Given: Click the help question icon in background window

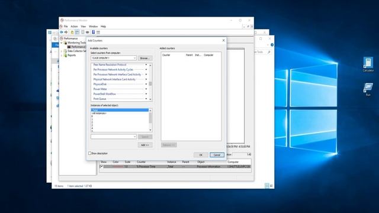Looking at the screenshot, I should pos(272,45).
